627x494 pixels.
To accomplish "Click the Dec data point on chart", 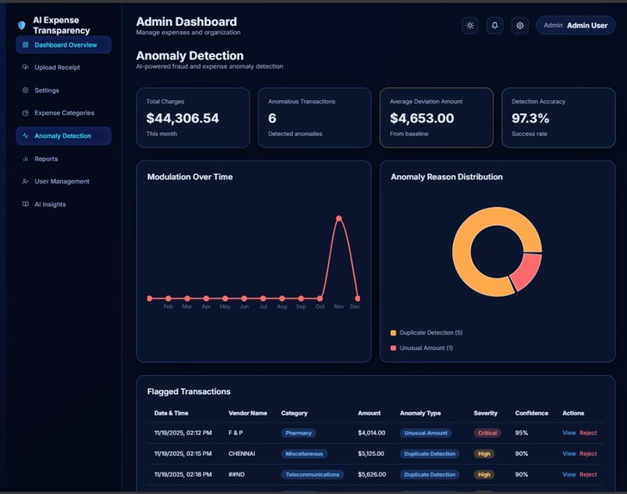I will pyautogui.click(x=357, y=298).
